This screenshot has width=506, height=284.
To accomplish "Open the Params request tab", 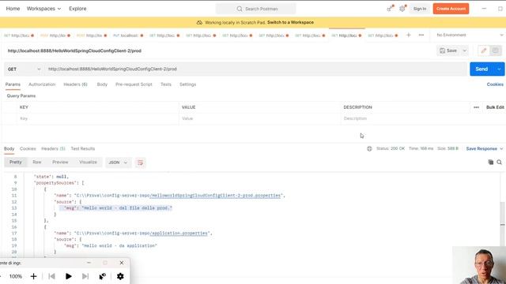I will click(13, 84).
